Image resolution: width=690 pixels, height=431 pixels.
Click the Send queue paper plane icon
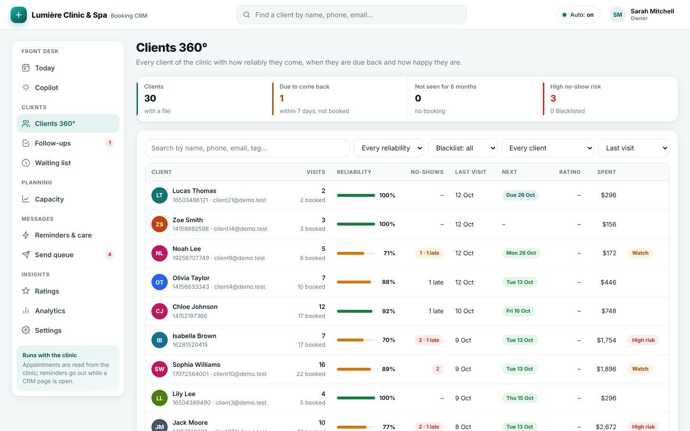[26, 255]
